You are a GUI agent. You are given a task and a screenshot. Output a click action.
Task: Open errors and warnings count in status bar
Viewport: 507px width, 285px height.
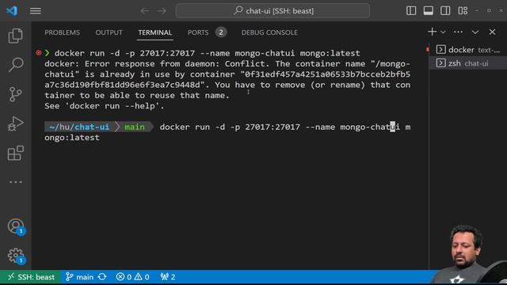(x=132, y=277)
